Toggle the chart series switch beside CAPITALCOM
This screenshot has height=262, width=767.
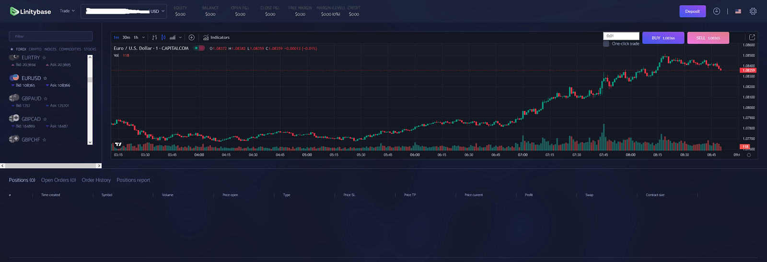pyautogui.click(x=199, y=48)
